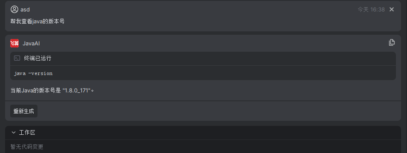Image resolution: width=407 pixels, height=153 pixels.
Task: Click the terminal prompt icon
Action: tap(17, 58)
